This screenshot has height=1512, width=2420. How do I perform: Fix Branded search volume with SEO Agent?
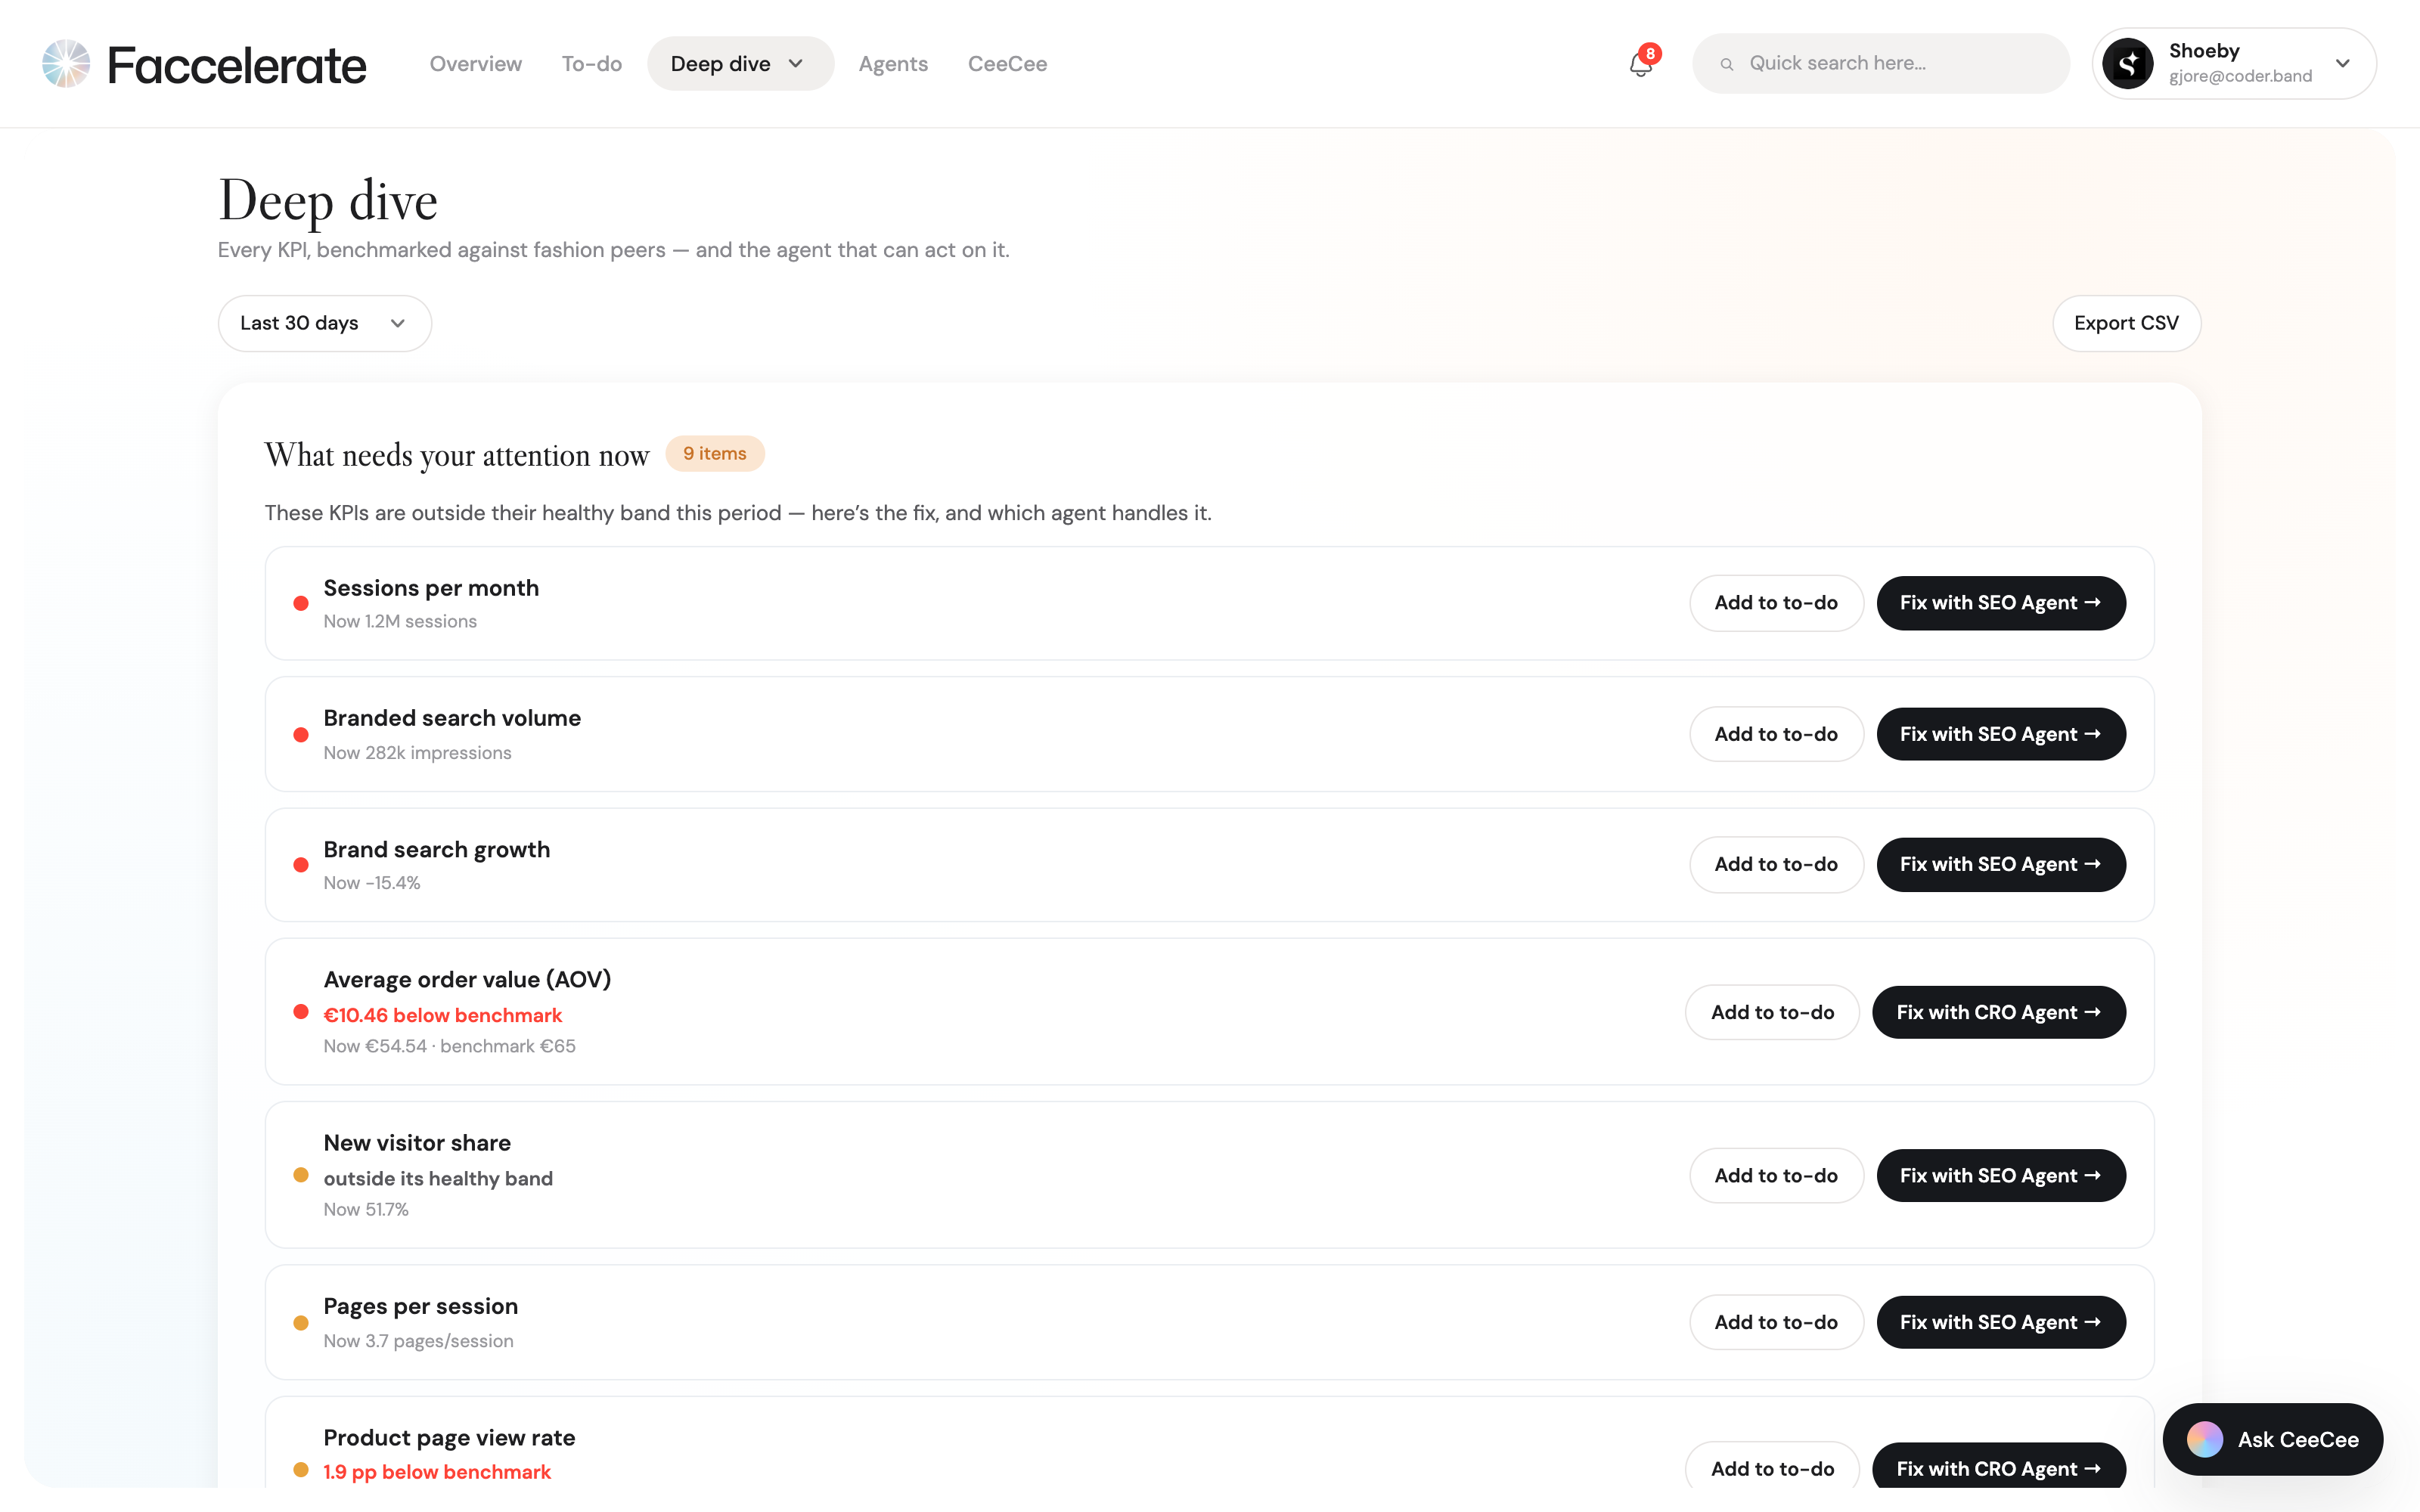coord(2000,734)
